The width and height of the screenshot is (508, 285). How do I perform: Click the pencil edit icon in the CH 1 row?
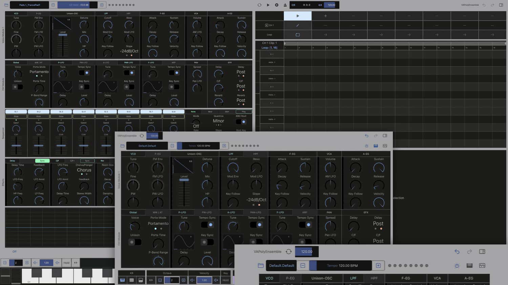click(298, 25)
